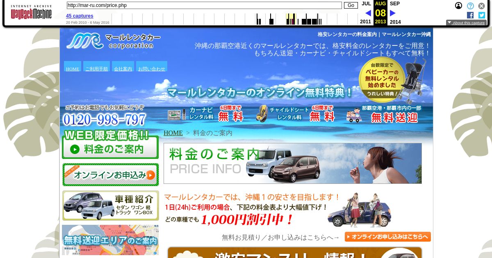The height and width of the screenshot is (258, 492).
Task: Share this capture on Facebook
Action: tap(470, 15)
